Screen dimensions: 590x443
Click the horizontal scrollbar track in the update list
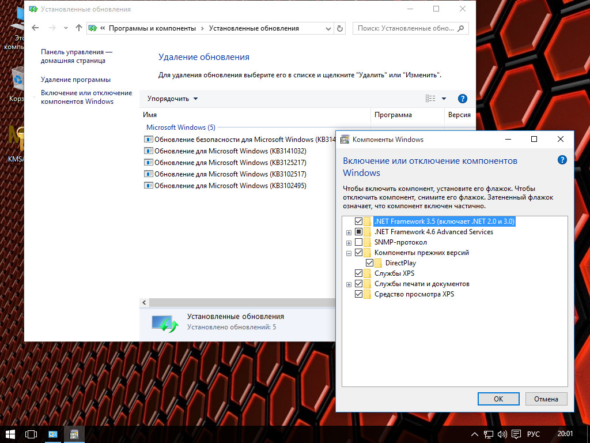[x=242, y=302]
